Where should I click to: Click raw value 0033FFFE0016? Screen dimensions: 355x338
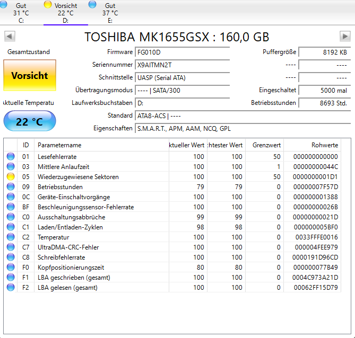(316, 237)
